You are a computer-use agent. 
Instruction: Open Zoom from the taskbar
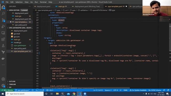tap(85, 94)
